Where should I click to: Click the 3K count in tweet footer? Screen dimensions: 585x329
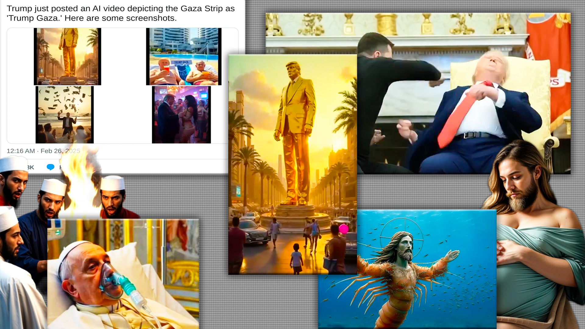[30, 167]
